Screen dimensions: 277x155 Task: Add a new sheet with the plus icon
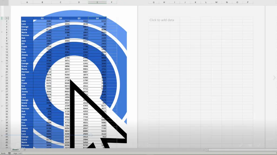(25, 150)
